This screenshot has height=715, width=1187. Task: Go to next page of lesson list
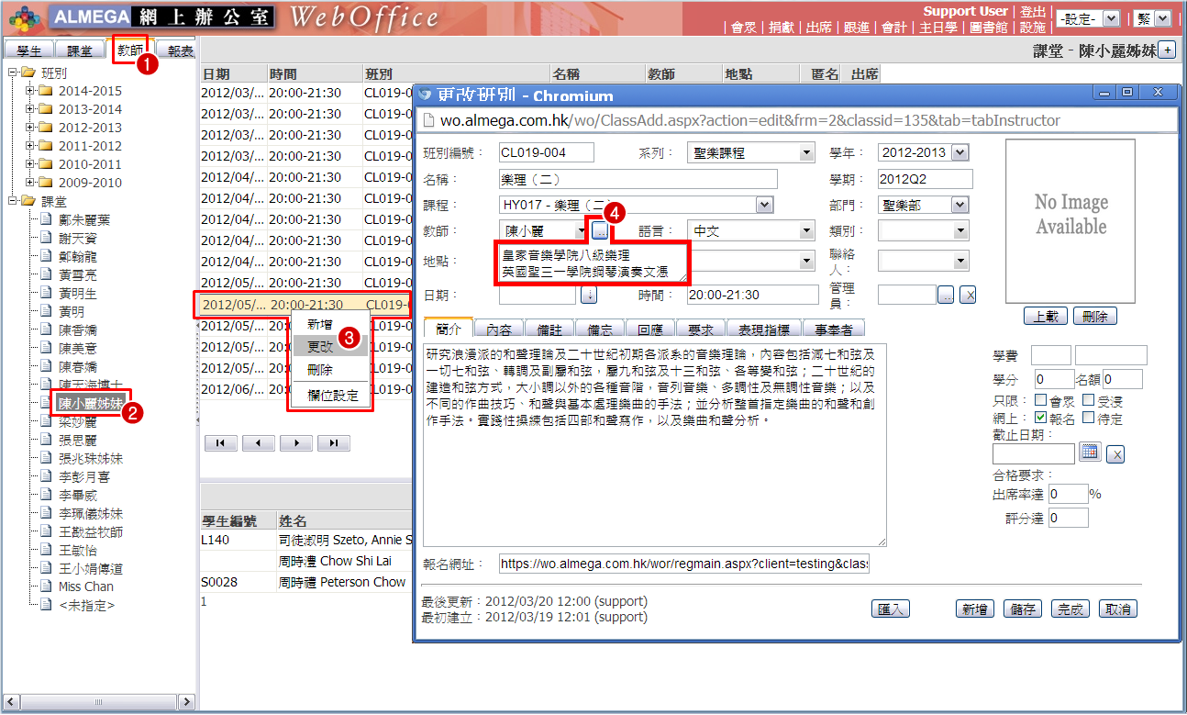click(296, 443)
